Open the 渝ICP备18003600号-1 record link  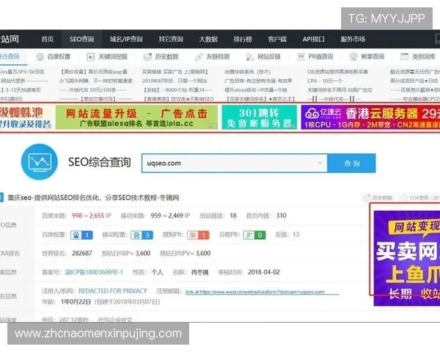[x=94, y=272]
